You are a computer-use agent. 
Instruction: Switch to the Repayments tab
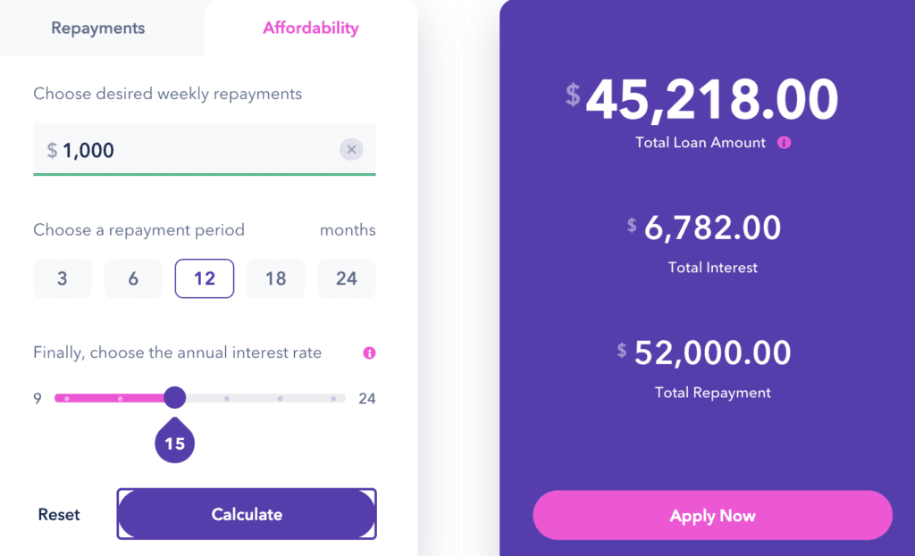pos(97,28)
